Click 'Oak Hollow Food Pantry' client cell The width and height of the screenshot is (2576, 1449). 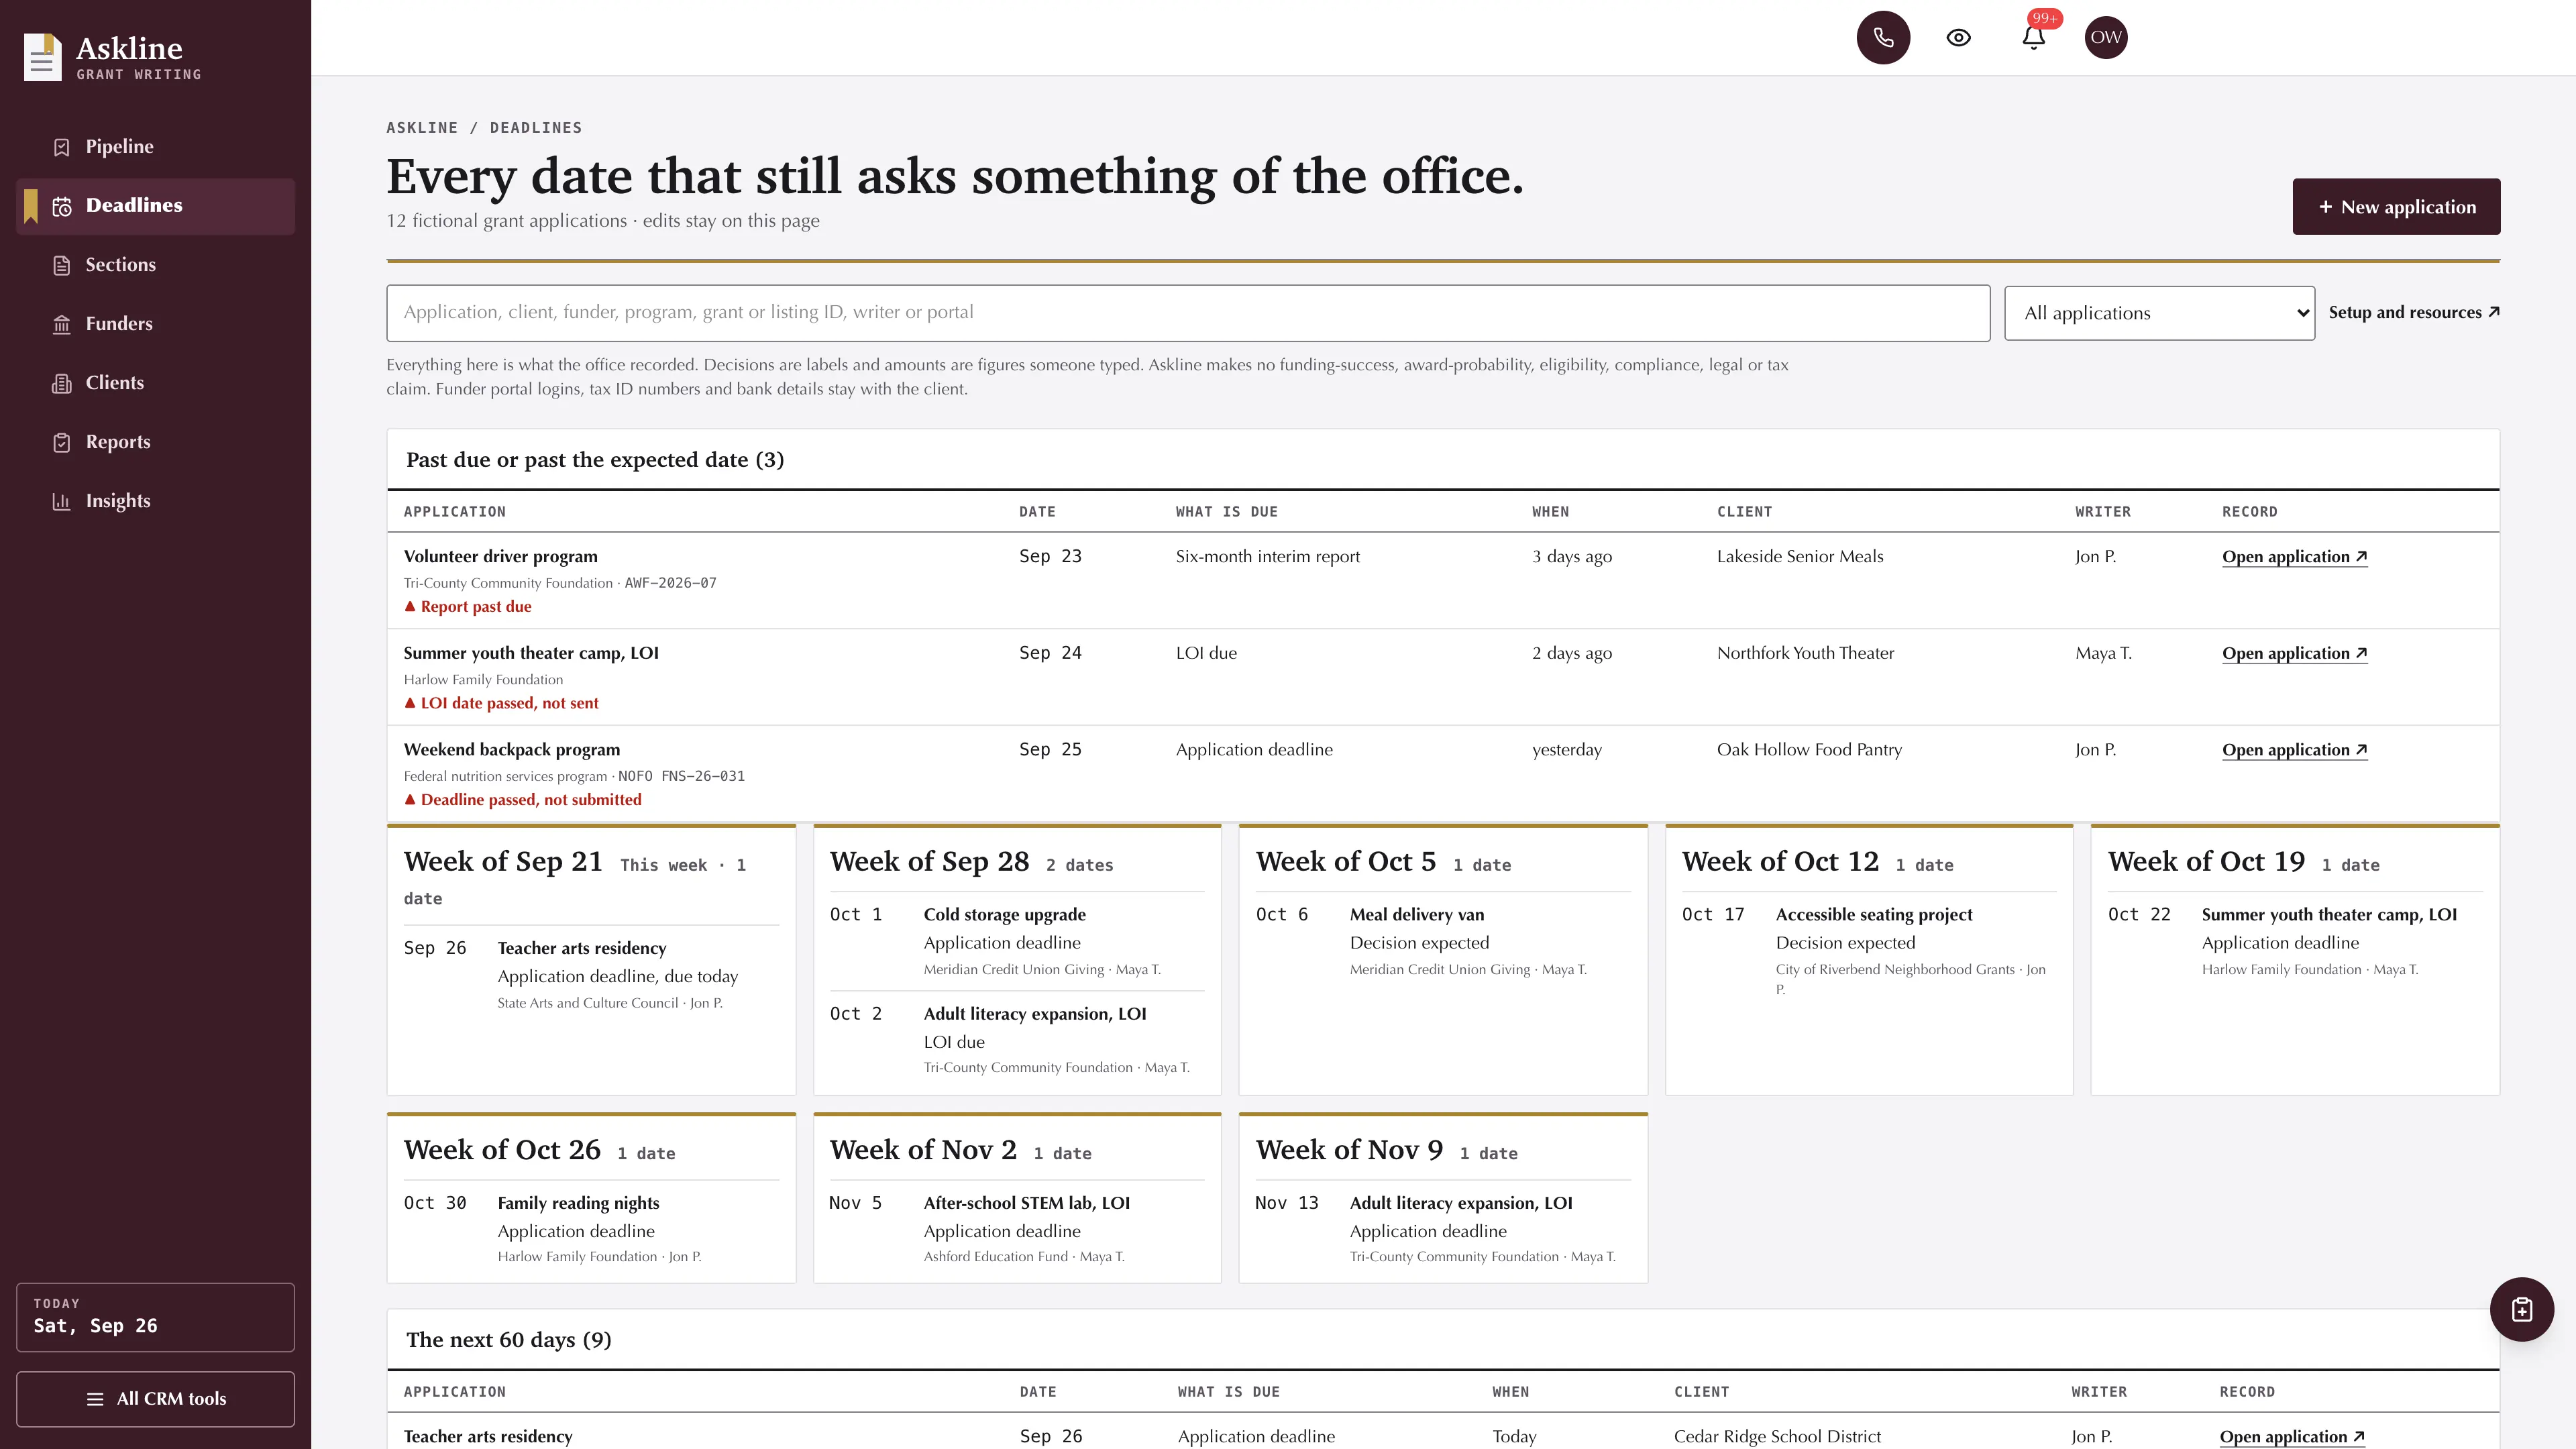coord(1809,750)
